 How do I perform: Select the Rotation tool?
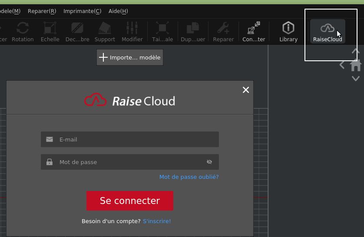(x=23, y=32)
